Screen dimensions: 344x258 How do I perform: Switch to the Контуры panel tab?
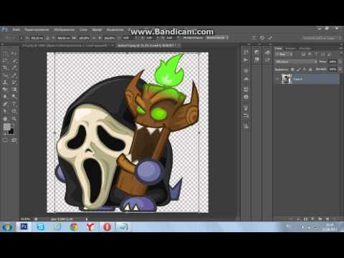[305, 49]
